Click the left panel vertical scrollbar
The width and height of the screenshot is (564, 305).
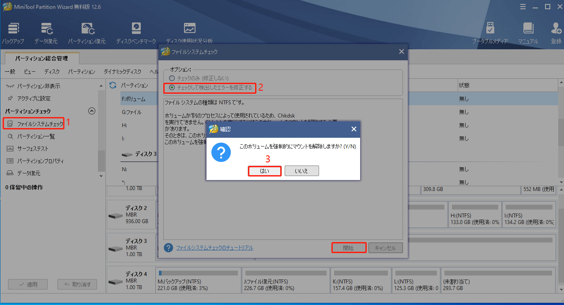pos(101,132)
